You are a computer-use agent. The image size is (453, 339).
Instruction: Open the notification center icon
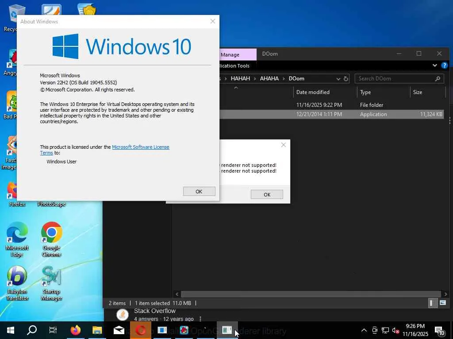[439, 331]
